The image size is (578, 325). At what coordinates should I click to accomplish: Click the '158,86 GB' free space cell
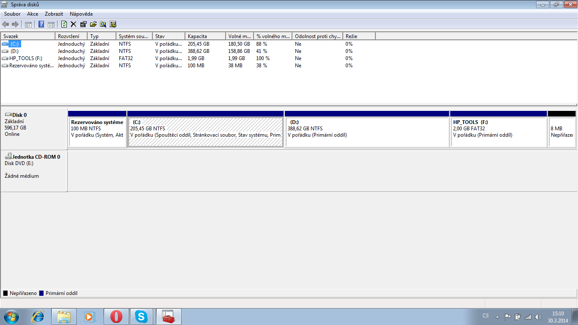click(239, 51)
